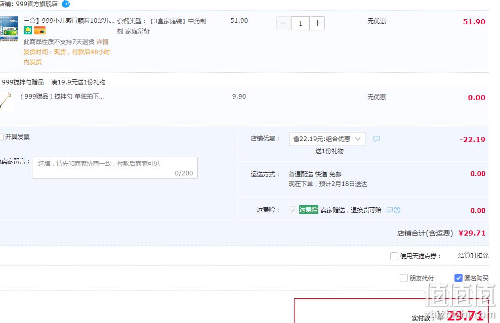Decrease quantity with the minus button
The image size is (500, 323).
283,23
